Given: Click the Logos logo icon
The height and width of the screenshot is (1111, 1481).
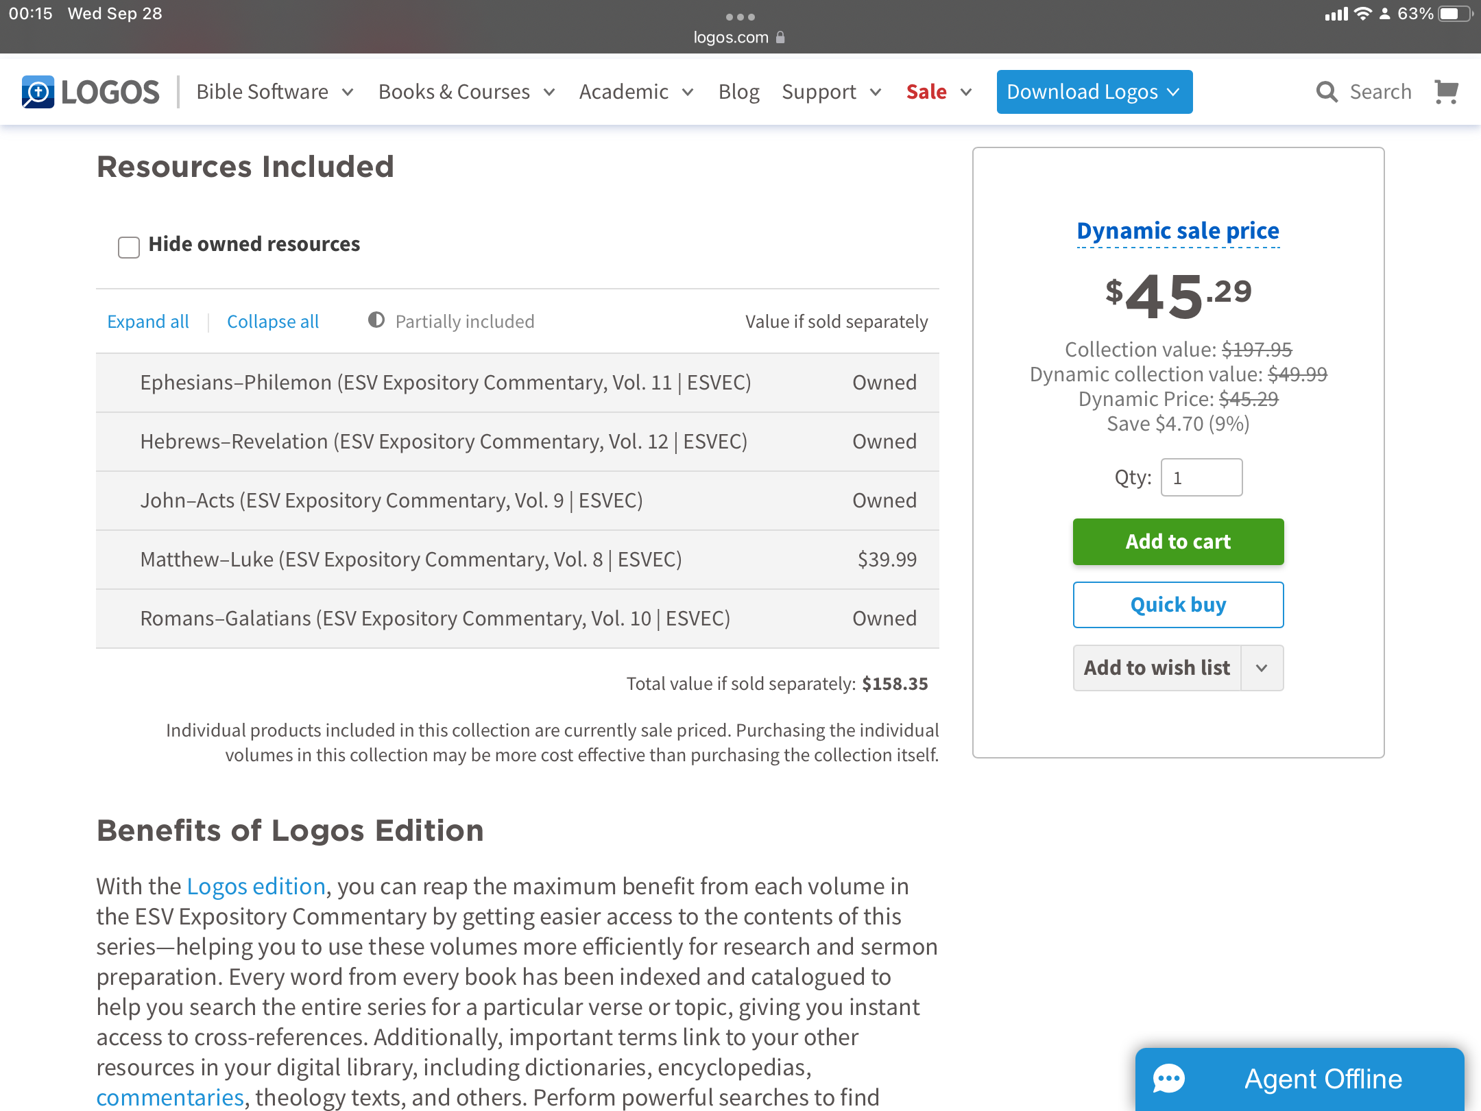Looking at the screenshot, I should coord(38,92).
